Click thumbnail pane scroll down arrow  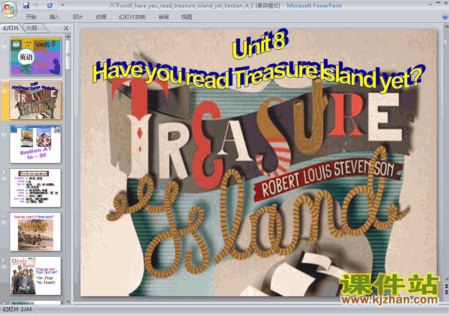coord(68,301)
